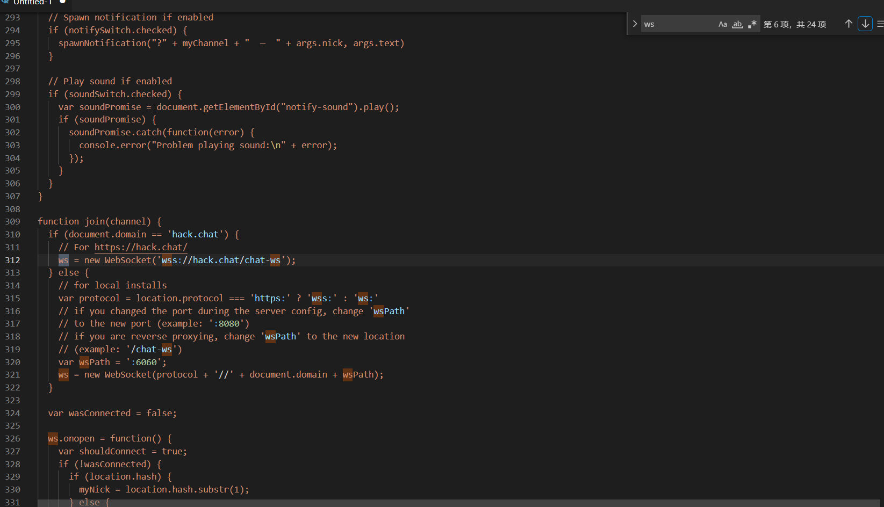Click the match count text '第 6 项, 共 24 项'
Image resolution: width=884 pixels, height=507 pixels.
pos(795,25)
